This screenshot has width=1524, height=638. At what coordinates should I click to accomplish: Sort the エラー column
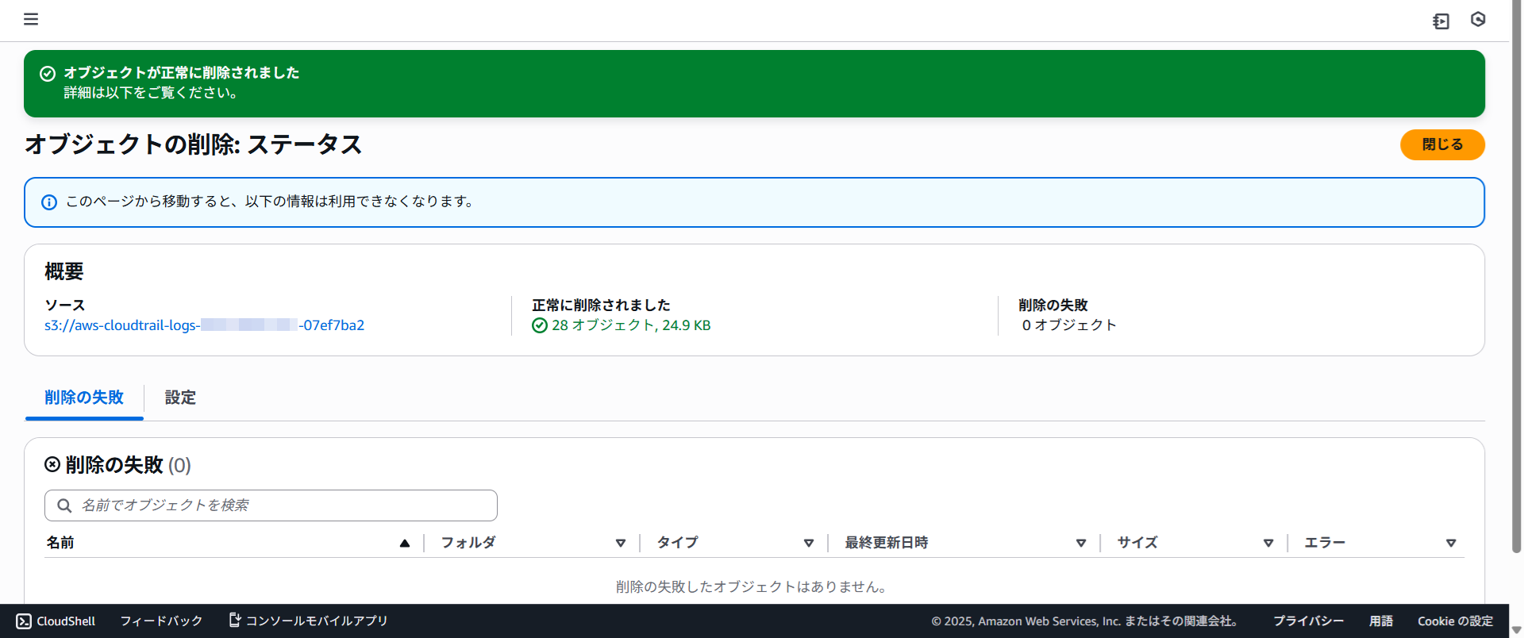click(1450, 543)
